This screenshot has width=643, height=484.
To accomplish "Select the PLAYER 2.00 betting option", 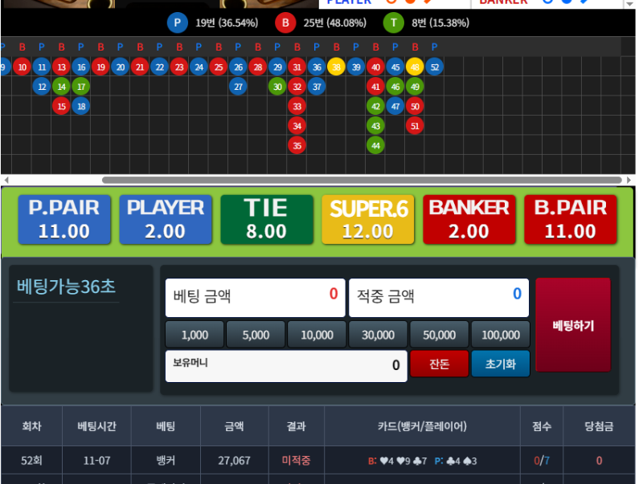I will pos(165,218).
